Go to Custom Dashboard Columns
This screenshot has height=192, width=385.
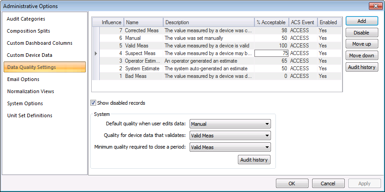pyautogui.click(x=39, y=43)
